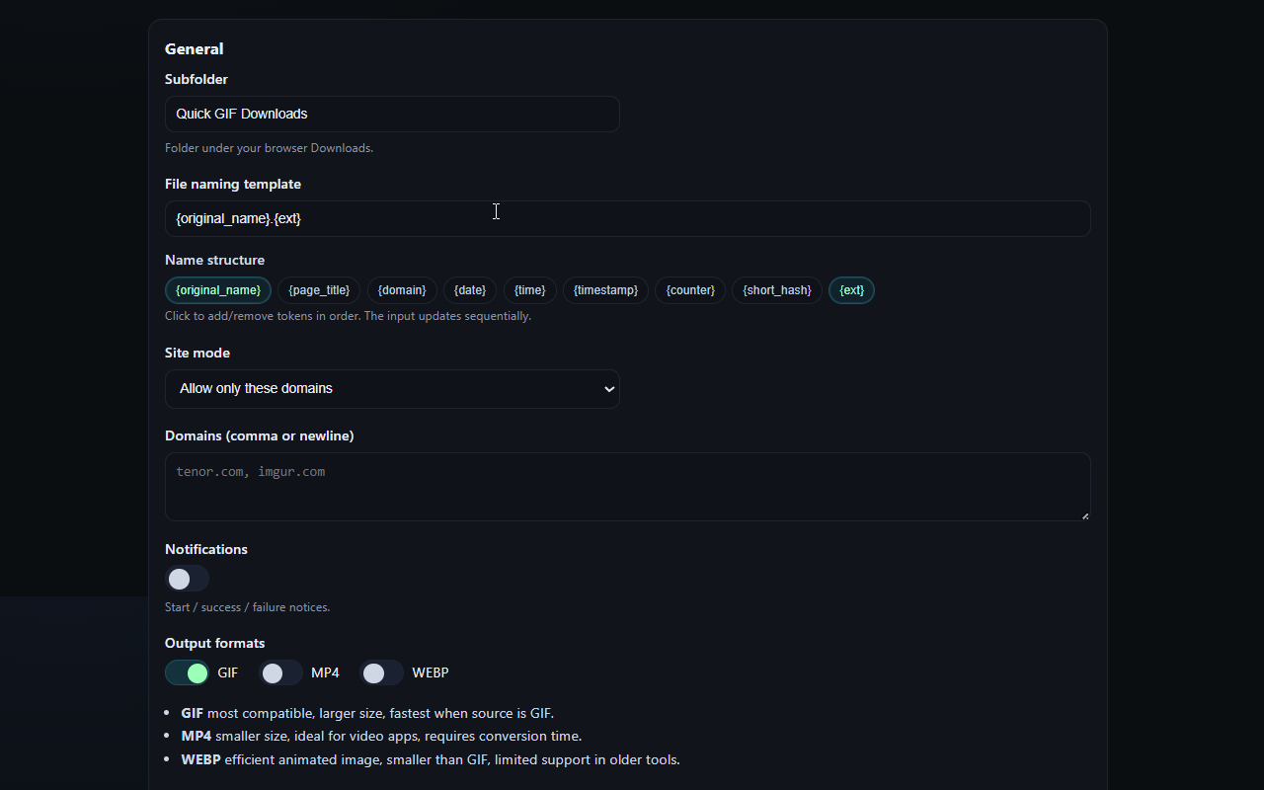Add the {domain} token chip
Image resolution: width=1264 pixels, height=790 pixels.
tap(402, 290)
